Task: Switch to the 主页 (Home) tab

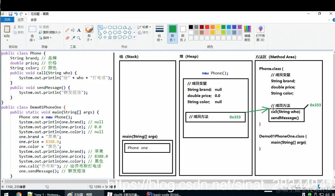Action: 21,20
